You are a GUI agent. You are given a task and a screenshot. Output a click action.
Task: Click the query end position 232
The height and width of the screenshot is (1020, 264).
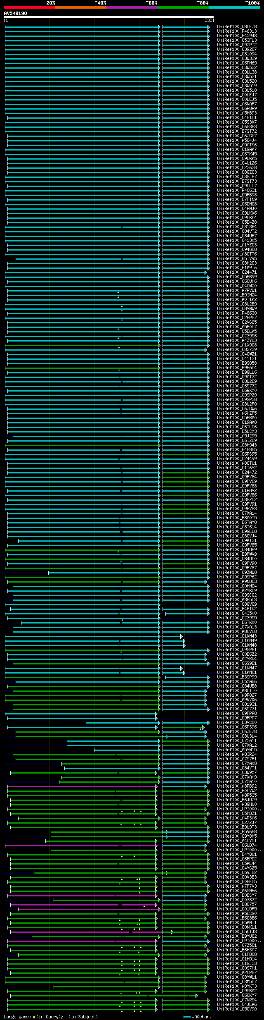click(x=208, y=20)
